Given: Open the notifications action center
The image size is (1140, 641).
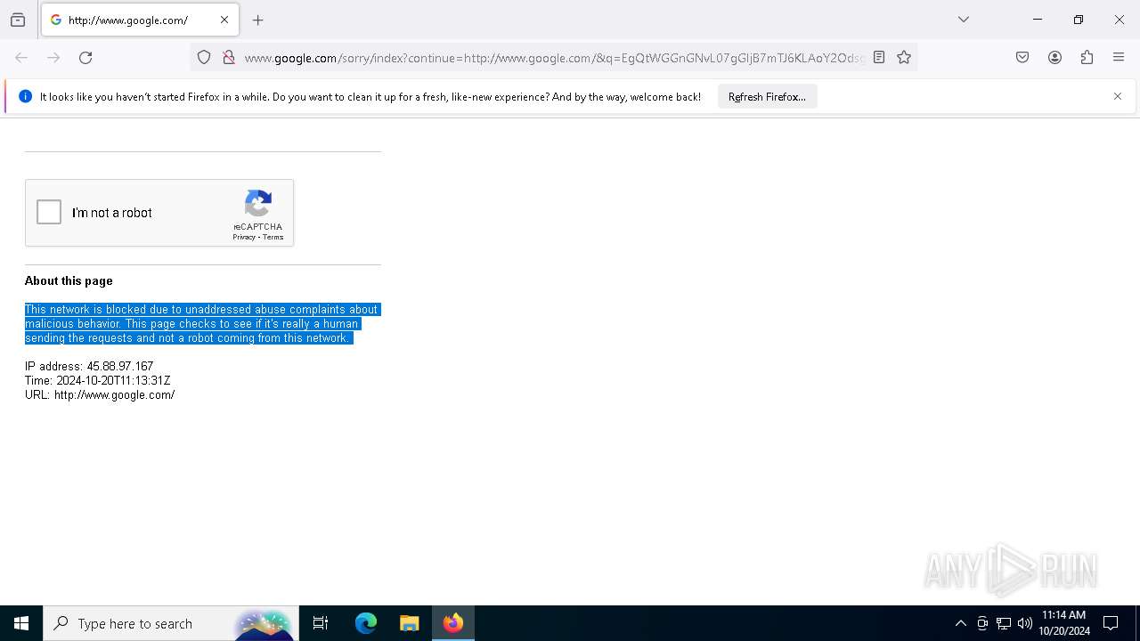Looking at the screenshot, I should point(1111,623).
